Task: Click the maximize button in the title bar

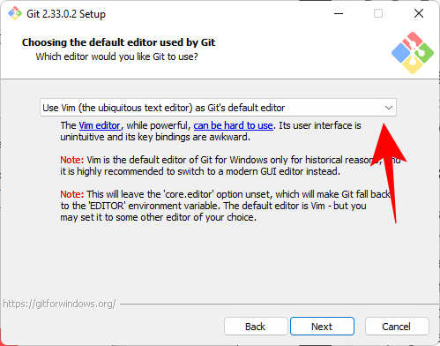Action: click(x=378, y=13)
